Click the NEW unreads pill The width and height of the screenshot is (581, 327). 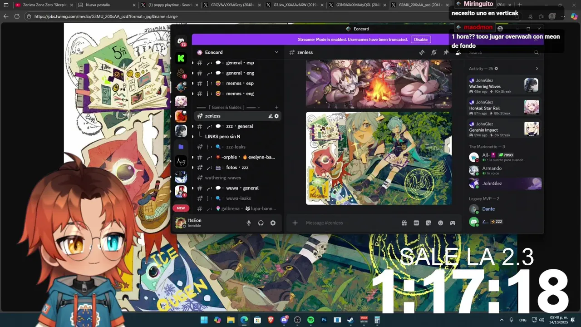(x=181, y=208)
